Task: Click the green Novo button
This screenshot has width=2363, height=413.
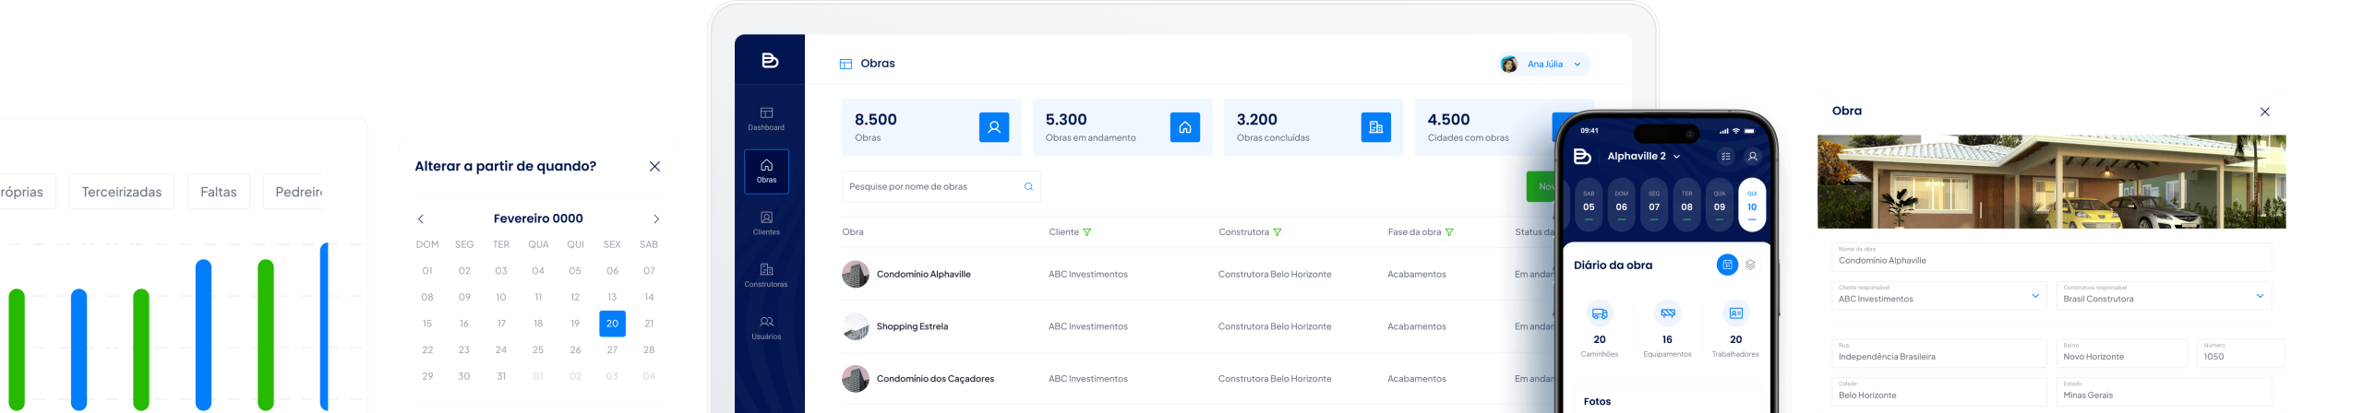Action: (1541, 186)
